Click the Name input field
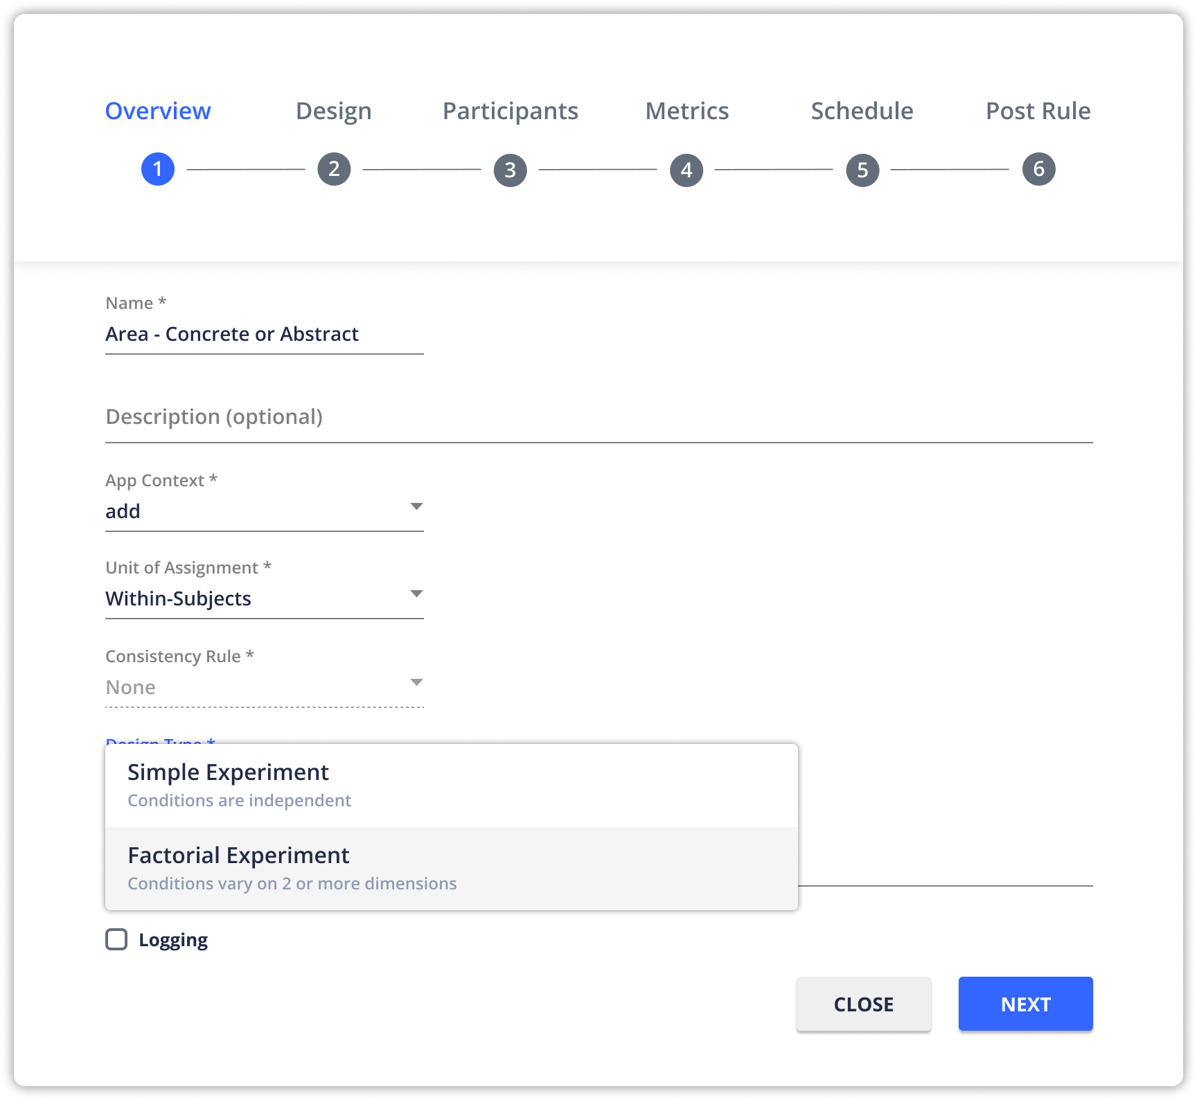This screenshot has width=1197, height=1100. 263,334
